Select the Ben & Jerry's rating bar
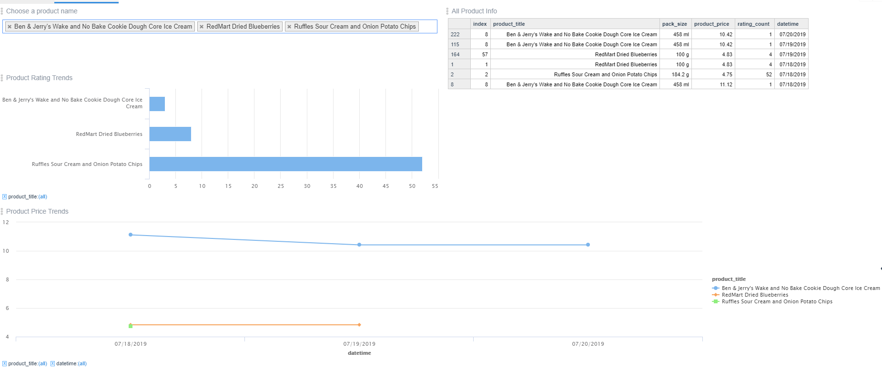 click(157, 104)
